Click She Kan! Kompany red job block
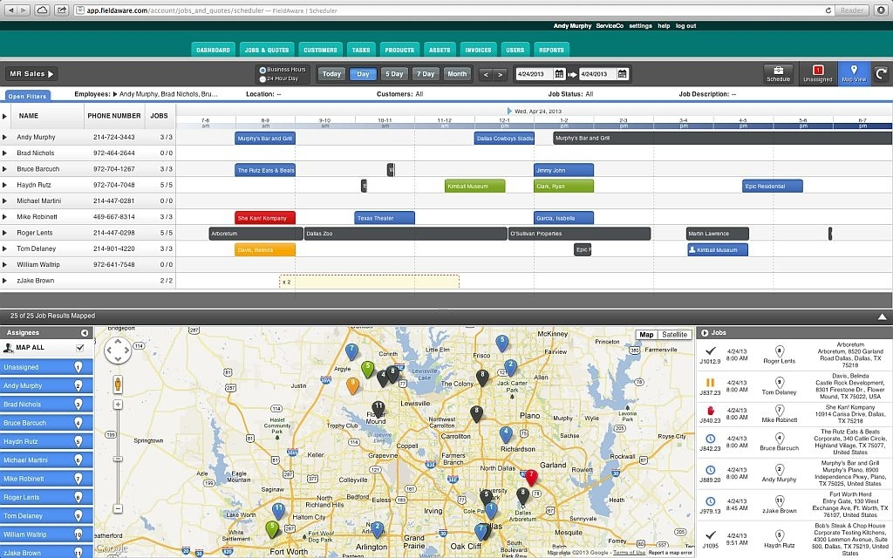Screen dimensions: 893x558 (265, 218)
